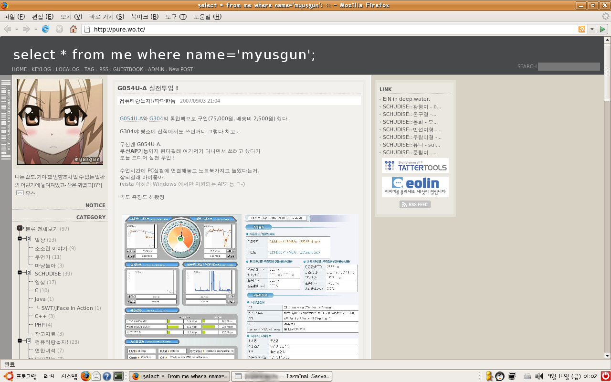The width and height of the screenshot is (611, 382).
Task: Select the 참고자료 (3) category
Action: (x=49, y=334)
